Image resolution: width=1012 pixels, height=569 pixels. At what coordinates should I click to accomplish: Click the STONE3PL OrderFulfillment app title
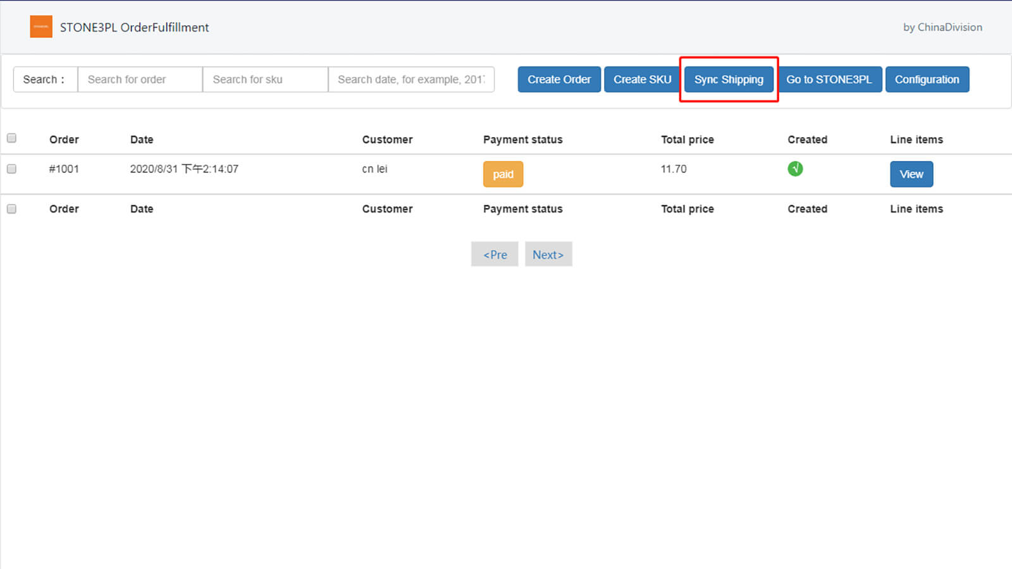point(134,27)
